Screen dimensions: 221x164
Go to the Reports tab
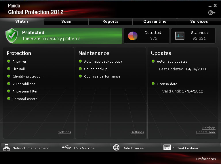point(110,22)
